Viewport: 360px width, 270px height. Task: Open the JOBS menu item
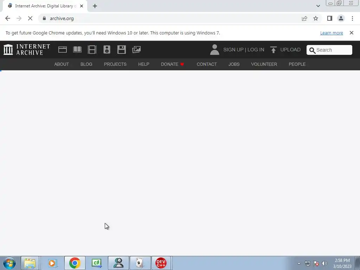click(x=234, y=64)
